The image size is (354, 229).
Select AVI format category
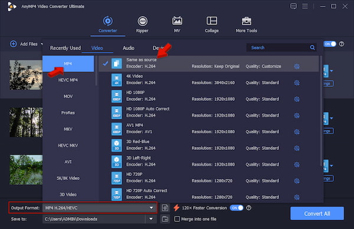click(68, 162)
